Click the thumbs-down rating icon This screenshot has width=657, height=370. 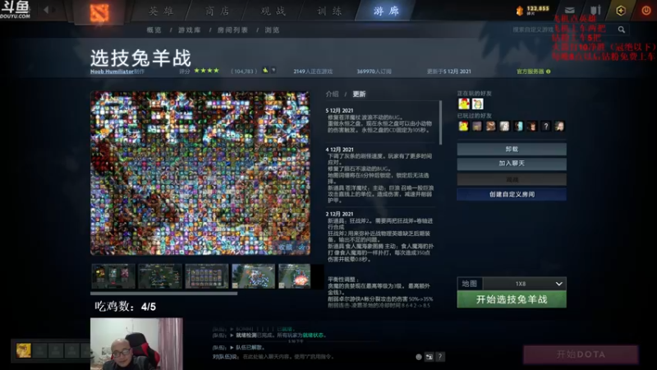point(273,71)
